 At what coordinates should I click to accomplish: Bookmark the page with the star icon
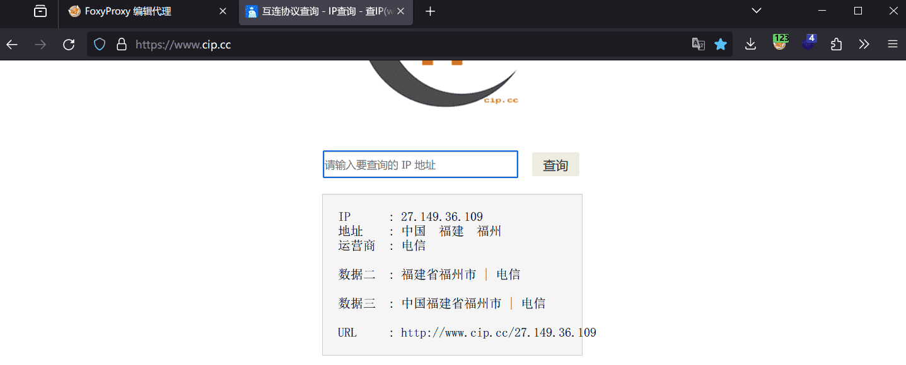(x=721, y=44)
